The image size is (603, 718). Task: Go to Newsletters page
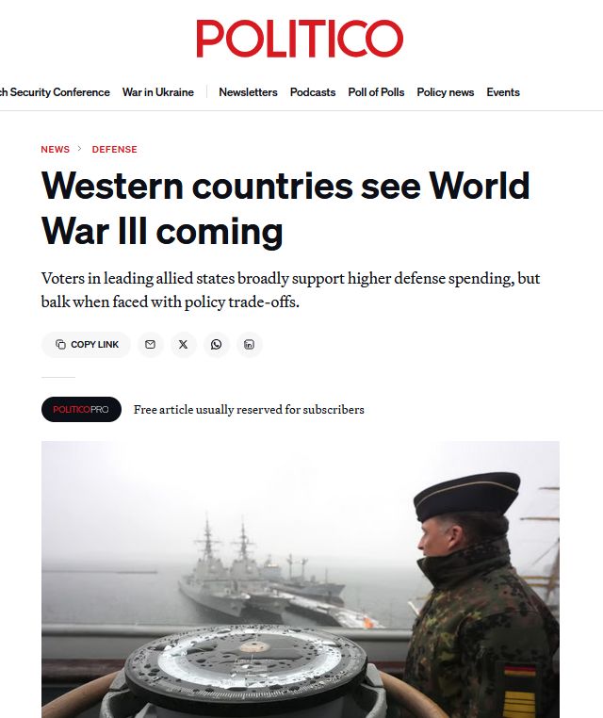pyautogui.click(x=248, y=92)
